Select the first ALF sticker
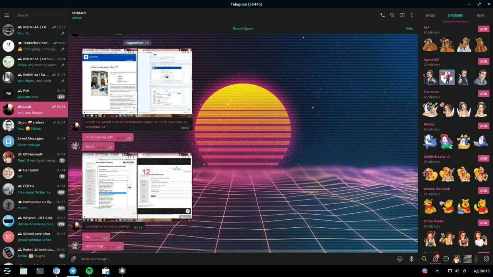 click(430, 45)
